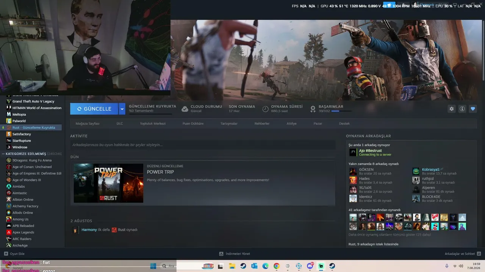
Task: Open İndirmeleri Yönet downloads manager
Action: click(235, 254)
